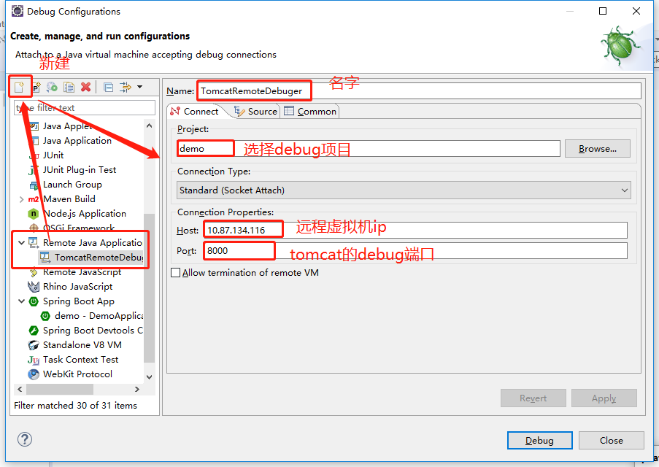Click the New prototype configuration icon

(36, 87)
